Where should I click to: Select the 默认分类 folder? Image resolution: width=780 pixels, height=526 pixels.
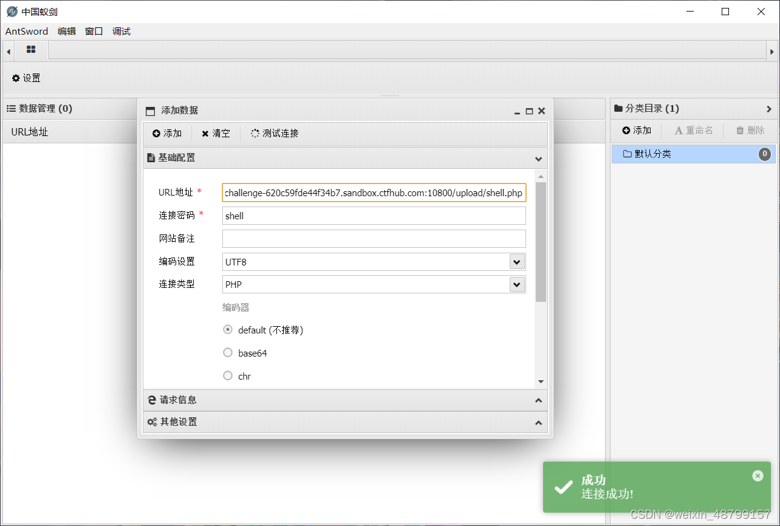point(693,154)
